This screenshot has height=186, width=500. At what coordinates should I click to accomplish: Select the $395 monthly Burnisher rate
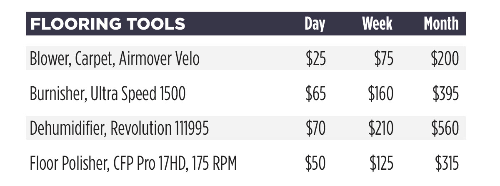[x=446, y=94]
